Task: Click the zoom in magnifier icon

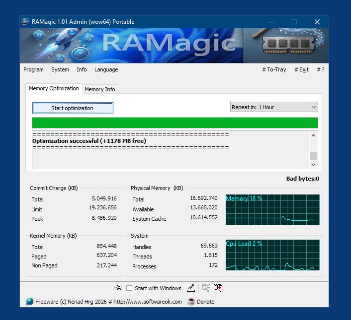Action: pyautogui.click(x=218, y=288)
